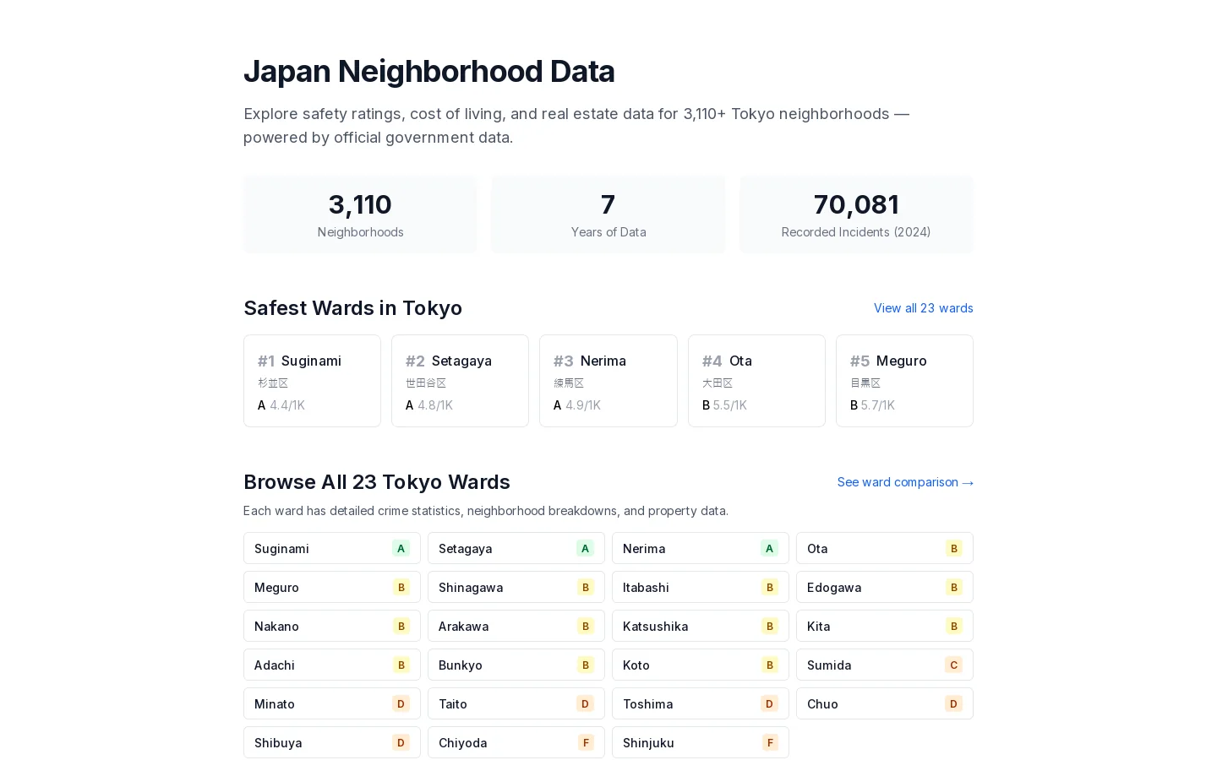View the Chiyoda ward entry

(x=516, y=742)
